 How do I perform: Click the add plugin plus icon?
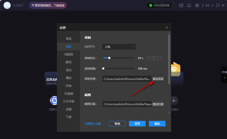[174, 101]
